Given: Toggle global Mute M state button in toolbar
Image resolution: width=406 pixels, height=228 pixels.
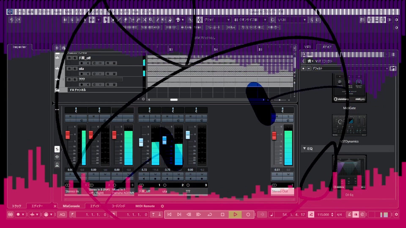Looking at the screenshot, I should 65,20.
